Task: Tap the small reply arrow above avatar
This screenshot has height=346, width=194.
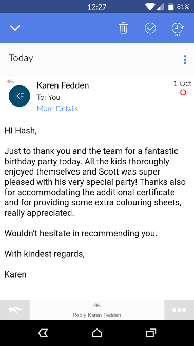Action: (x=10, y=81)
